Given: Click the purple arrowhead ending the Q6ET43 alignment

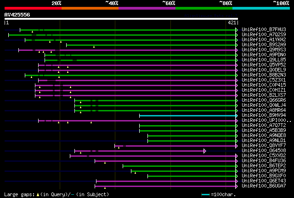Looking at the screenshot, I should pyautogui.click(x=237, y=181).
